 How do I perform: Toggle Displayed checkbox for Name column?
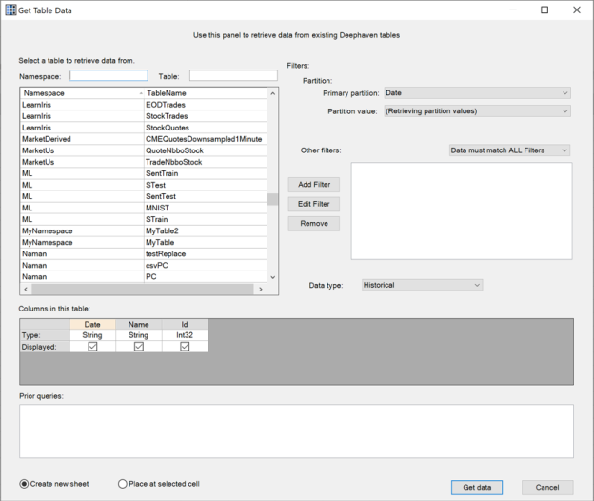pyautogui.click(x=139, y=347)
